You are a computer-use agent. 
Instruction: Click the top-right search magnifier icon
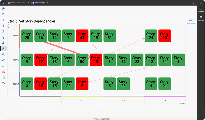[x=194, y=3]
